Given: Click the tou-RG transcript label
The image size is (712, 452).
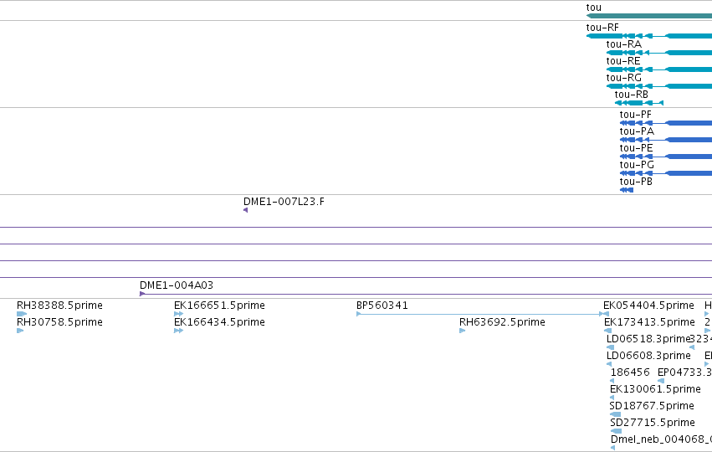Looking at the screenshot, I should click(623, 78).
